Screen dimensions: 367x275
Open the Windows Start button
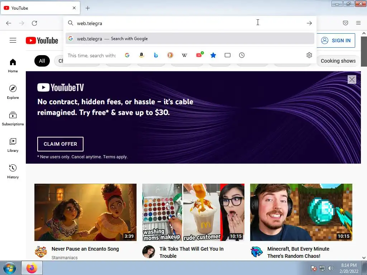coord(9,268)
